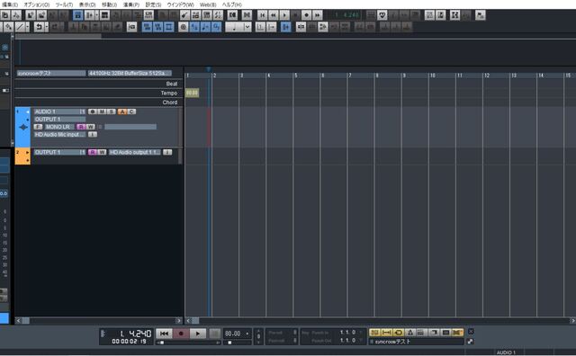
Task: Select the line drawing tool
Action: click(20, 27)
